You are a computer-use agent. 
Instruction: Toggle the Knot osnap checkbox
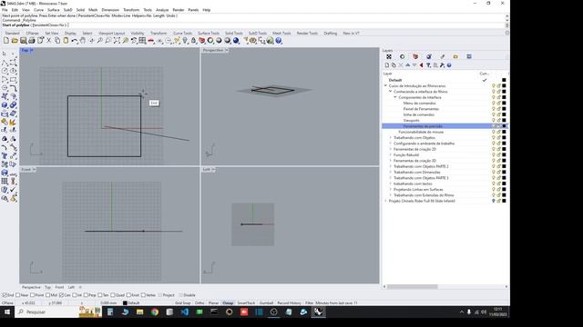[128, 295]
